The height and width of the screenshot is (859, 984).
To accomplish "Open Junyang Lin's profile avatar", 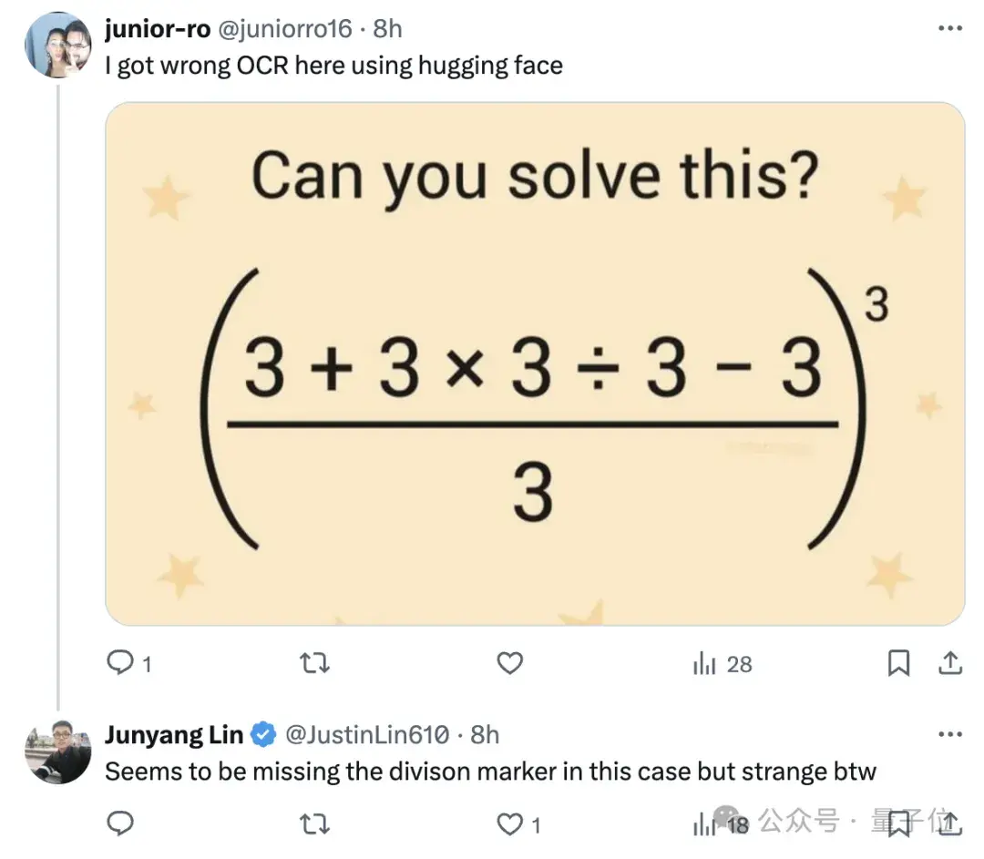I will pyautogui.click(x=58, y=752).
